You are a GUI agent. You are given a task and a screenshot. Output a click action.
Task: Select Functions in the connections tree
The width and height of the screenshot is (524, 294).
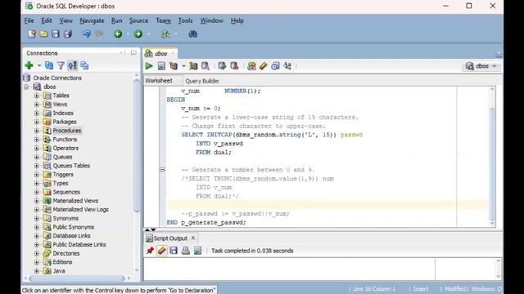(65, 140)
